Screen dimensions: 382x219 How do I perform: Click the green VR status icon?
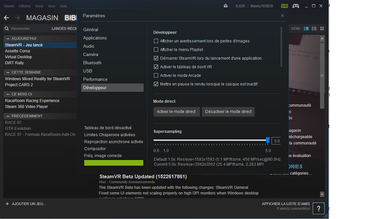point(284,6)
